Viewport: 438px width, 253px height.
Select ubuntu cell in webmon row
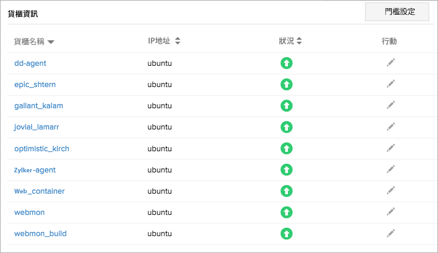[x=159, y=212]
